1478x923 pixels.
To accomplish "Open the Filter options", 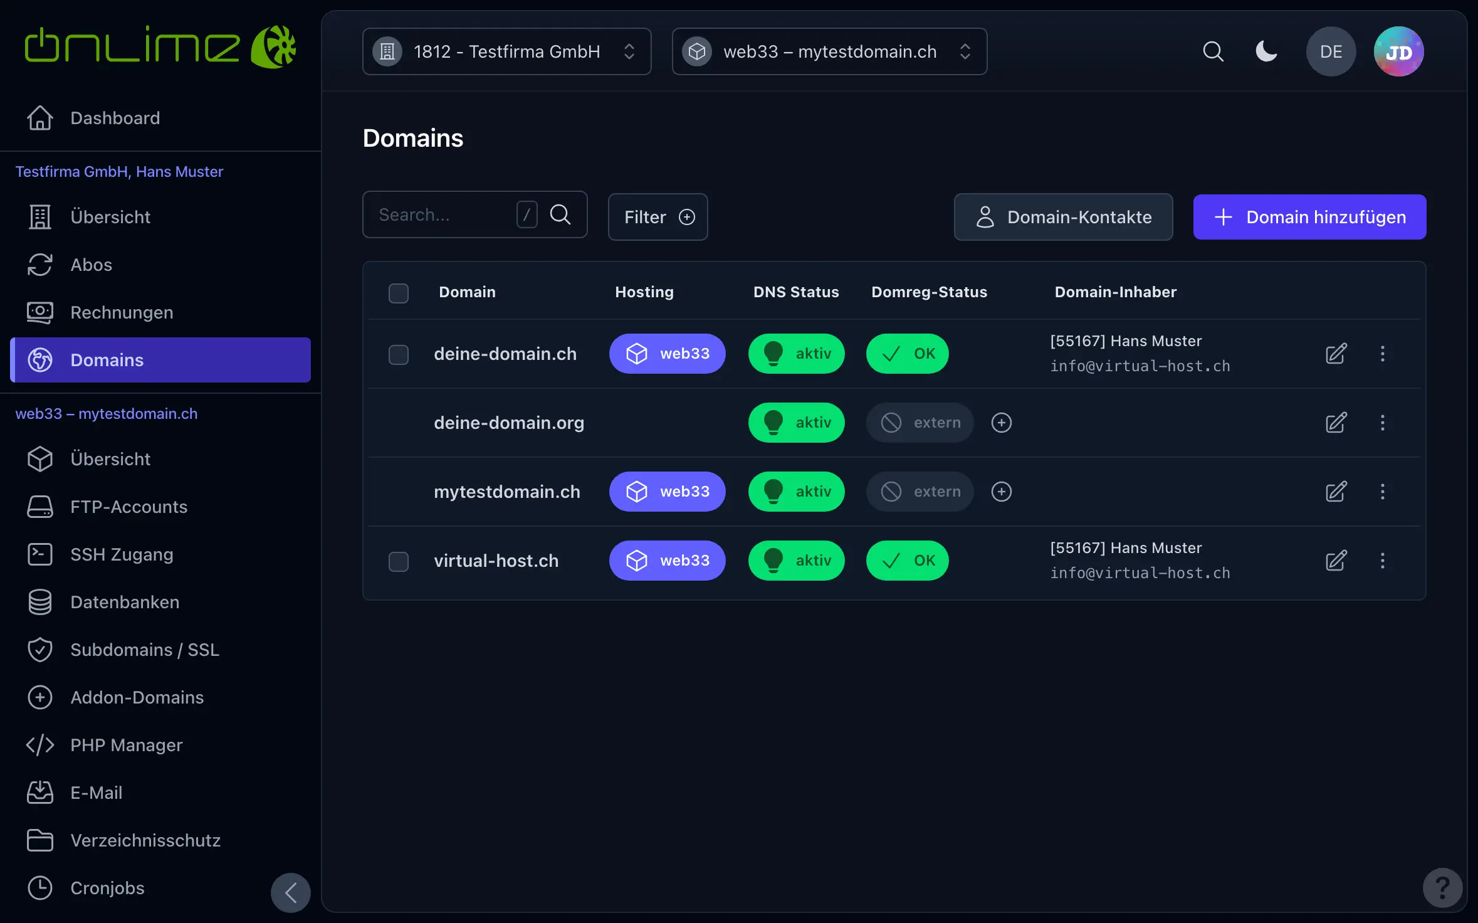I will tap(658, 217).
